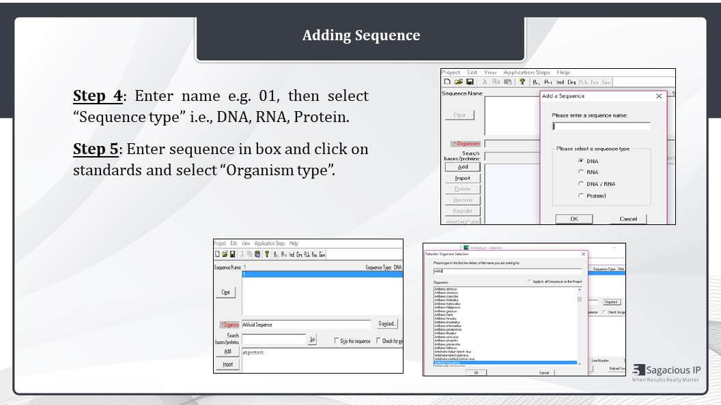Click the Save disk icon in the Artificial Sequence window
Screen dimensions: 721x405
(233, 254)
